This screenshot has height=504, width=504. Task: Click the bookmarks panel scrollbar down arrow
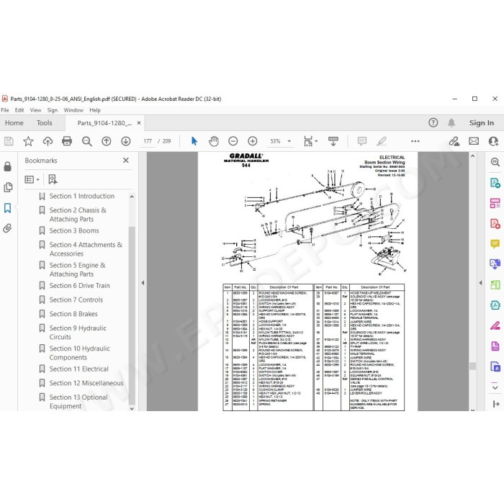[132, 408]
